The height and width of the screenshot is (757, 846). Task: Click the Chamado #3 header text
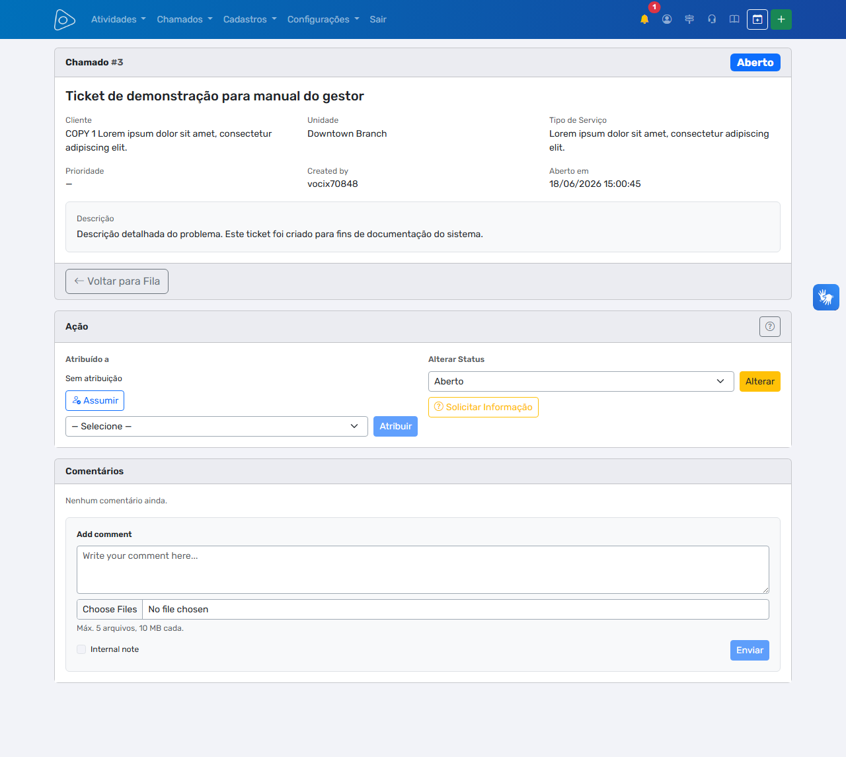pos(95,62)
